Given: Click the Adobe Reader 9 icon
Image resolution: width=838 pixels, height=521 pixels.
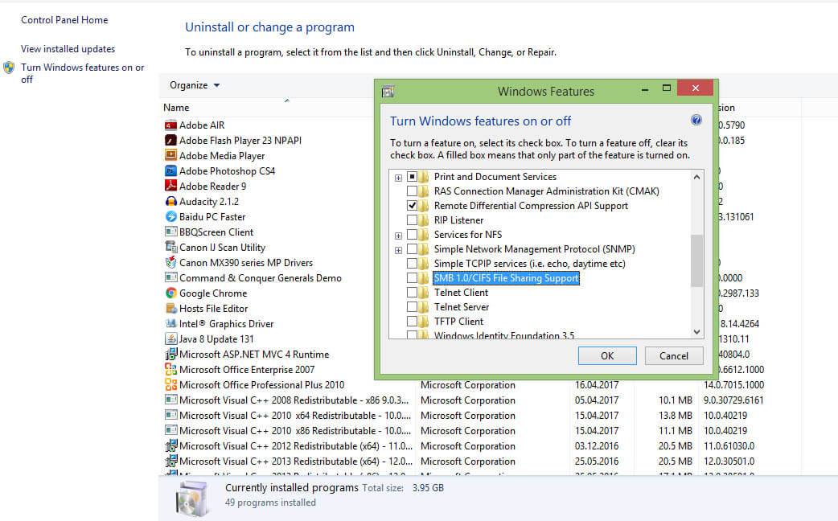Looking at the screenshot, I should 170,186.
